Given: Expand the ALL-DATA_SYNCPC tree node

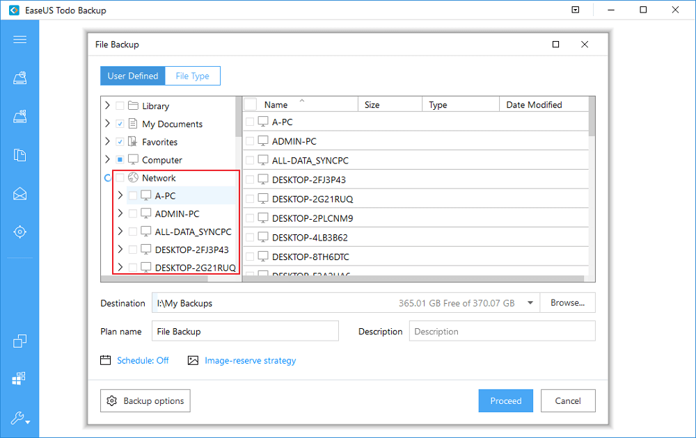Looking at the screenshot, I should [x=120, y=232].
